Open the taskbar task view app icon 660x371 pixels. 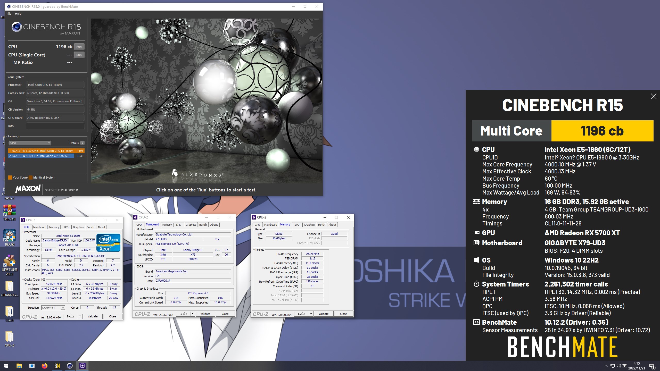point(32,366)
